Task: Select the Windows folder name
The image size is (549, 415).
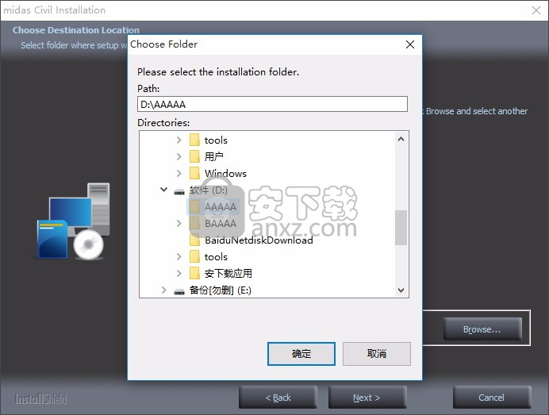Action: [225, 173]
